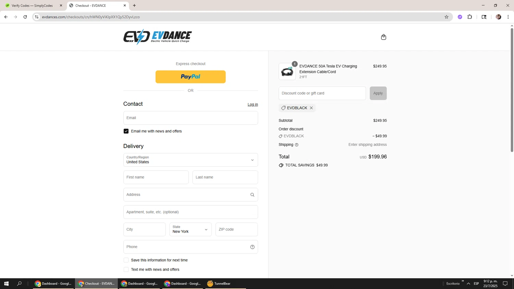Click the Email input field
The image size is (514, 289).
(191, 118)
